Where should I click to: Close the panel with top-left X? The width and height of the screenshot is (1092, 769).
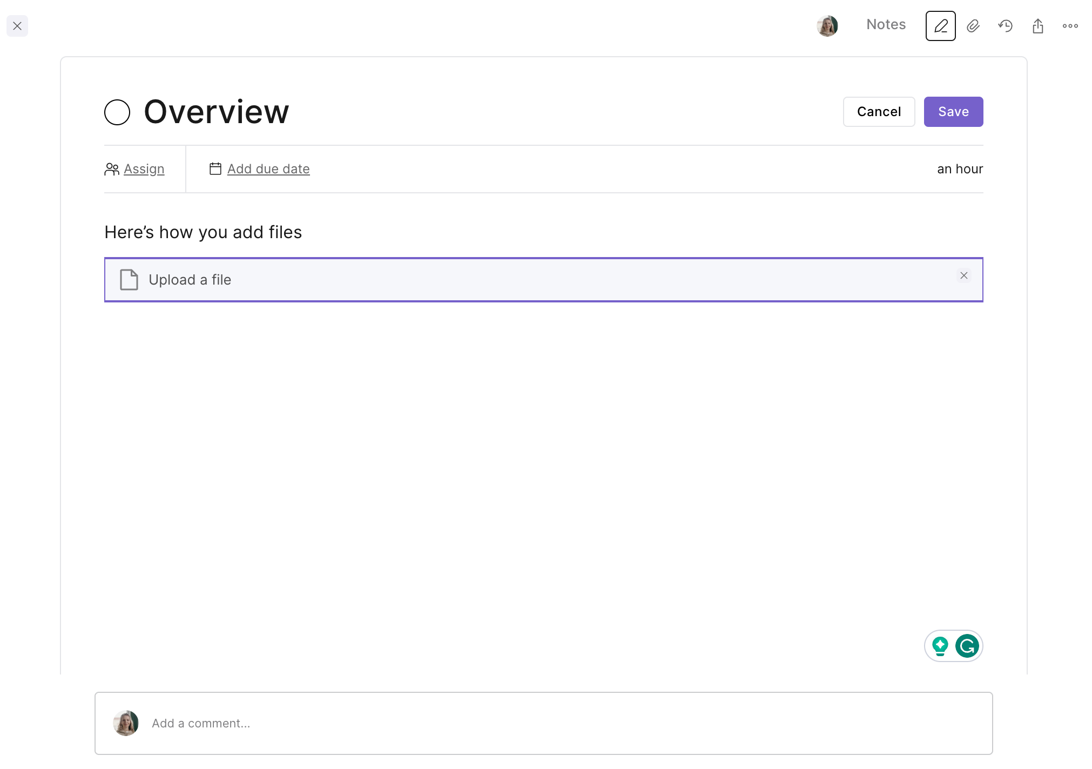17,26
